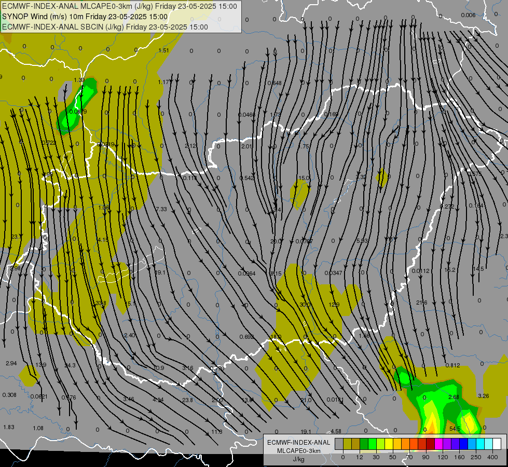Screen dimensions: 508x467
Task: Click the SYNOP Wind 10m header line
Action: click(85, 17)
